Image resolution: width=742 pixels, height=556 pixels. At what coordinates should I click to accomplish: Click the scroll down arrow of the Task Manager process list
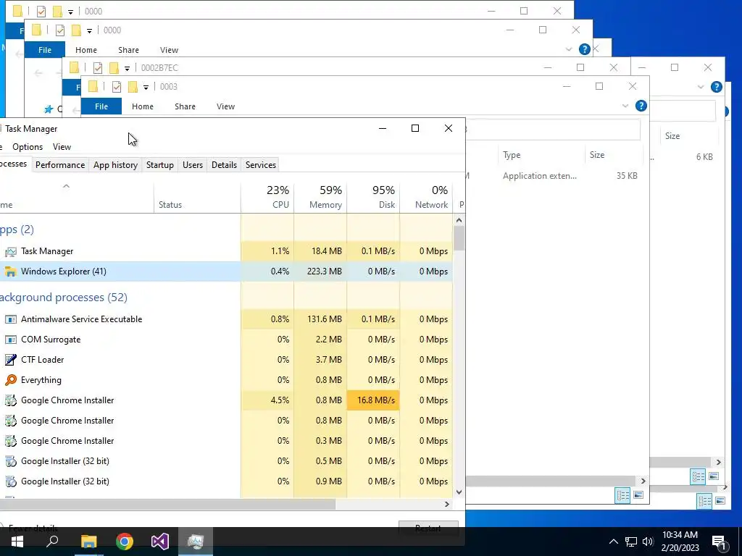[459, 492]
